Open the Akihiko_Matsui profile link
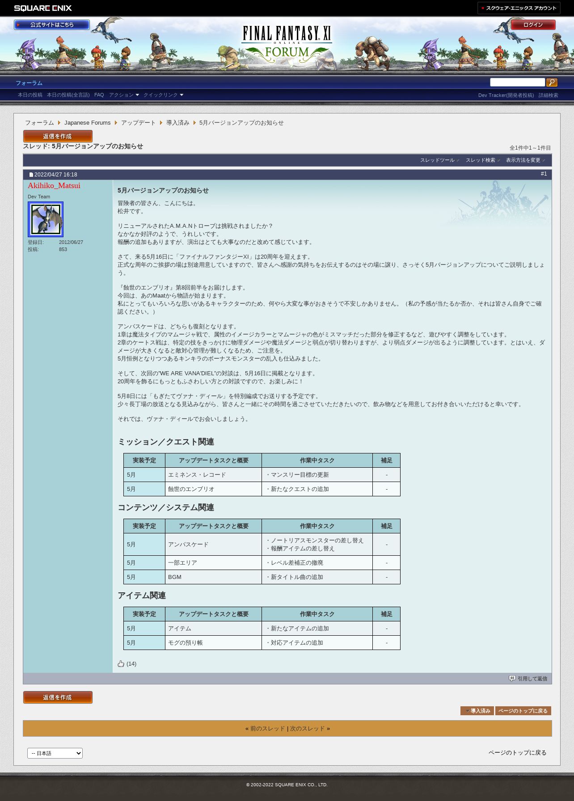 tap(54, 185)
